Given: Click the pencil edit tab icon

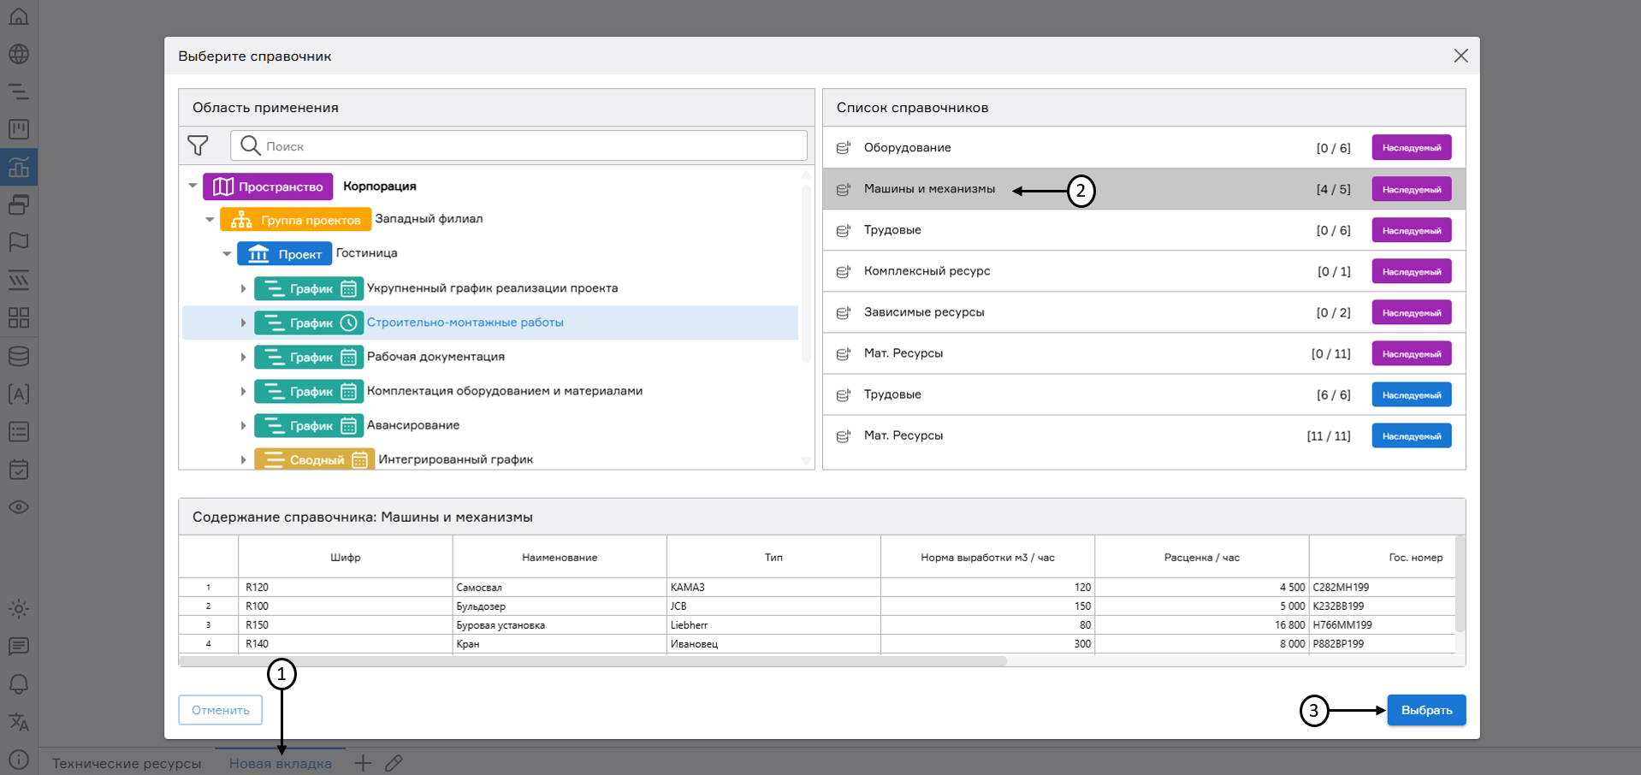Looking at the screenshot, I should tap(394, 763).
